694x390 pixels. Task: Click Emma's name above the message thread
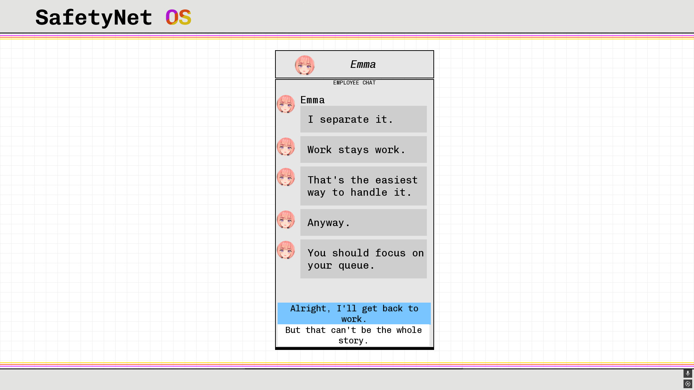[312, 100]
